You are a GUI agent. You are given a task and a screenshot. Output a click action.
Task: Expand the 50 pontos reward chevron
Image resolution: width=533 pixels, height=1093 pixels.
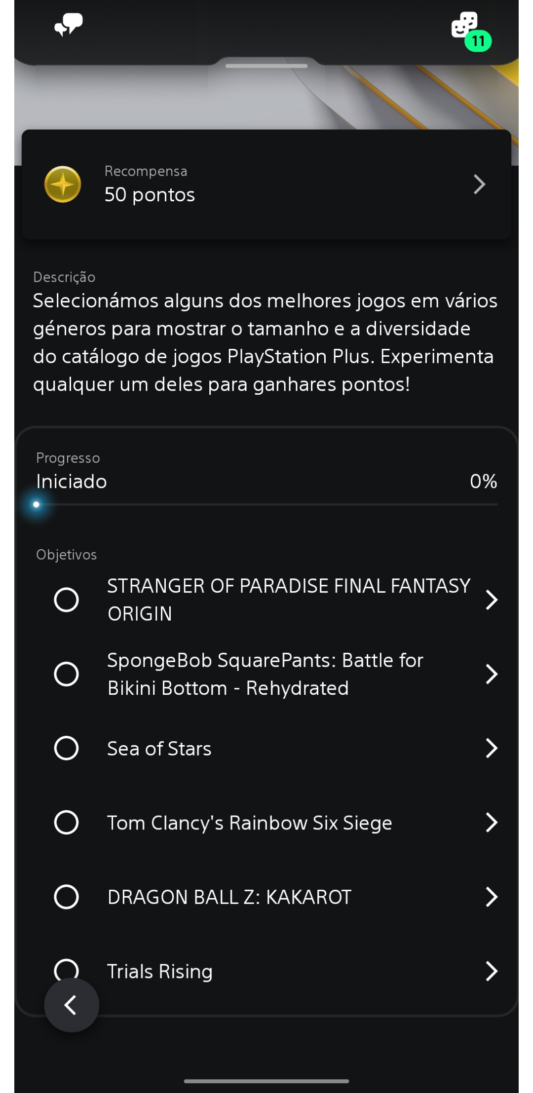479,185
